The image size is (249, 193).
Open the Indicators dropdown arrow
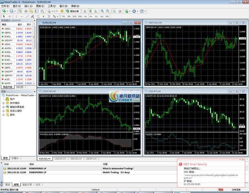coord(130,11)
